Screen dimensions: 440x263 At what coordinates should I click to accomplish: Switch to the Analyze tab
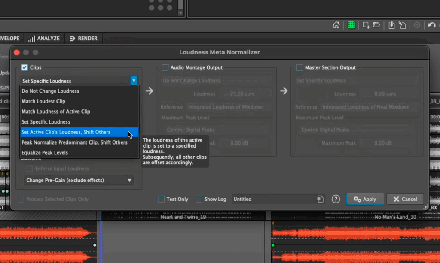click(x=44, y=39)
